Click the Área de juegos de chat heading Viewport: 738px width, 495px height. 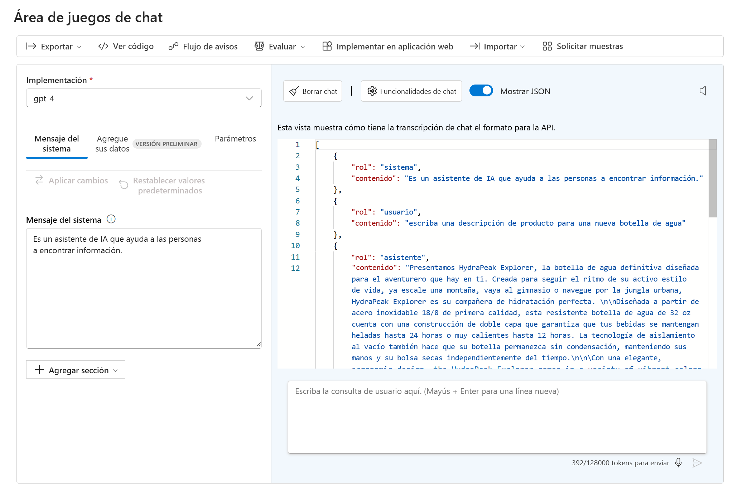coord(88,17)
